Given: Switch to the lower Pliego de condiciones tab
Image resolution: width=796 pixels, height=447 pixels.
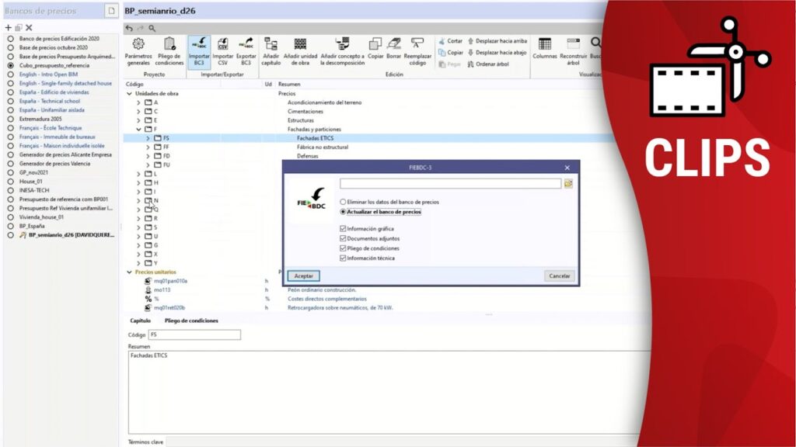Looking at the screenshot, I should coord(190,321).
